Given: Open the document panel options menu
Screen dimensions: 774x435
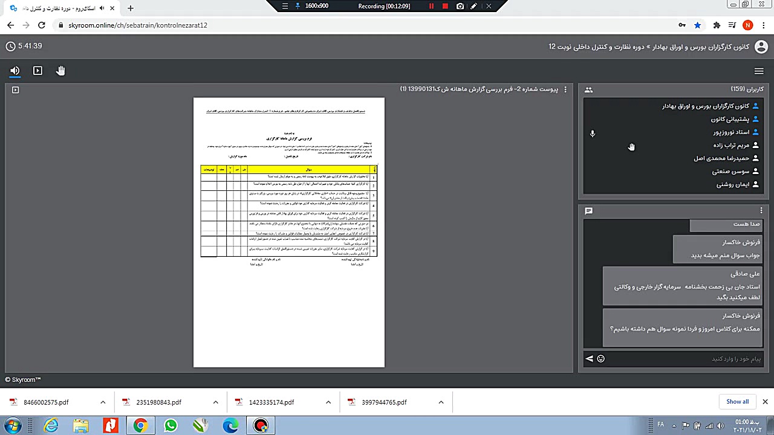Looking at the screenshot, I should pos(565,89).
